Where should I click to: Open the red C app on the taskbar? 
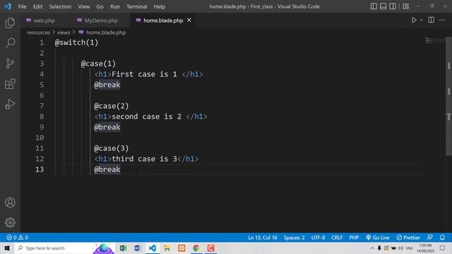(x=210, y=248)
